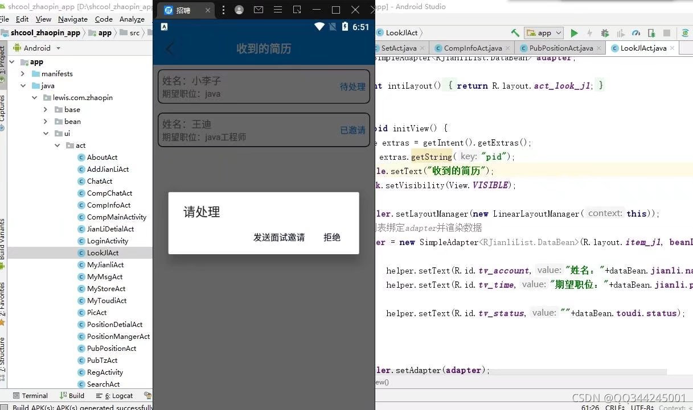Select CompMainActivity in project tree

(x=112, y=217)
